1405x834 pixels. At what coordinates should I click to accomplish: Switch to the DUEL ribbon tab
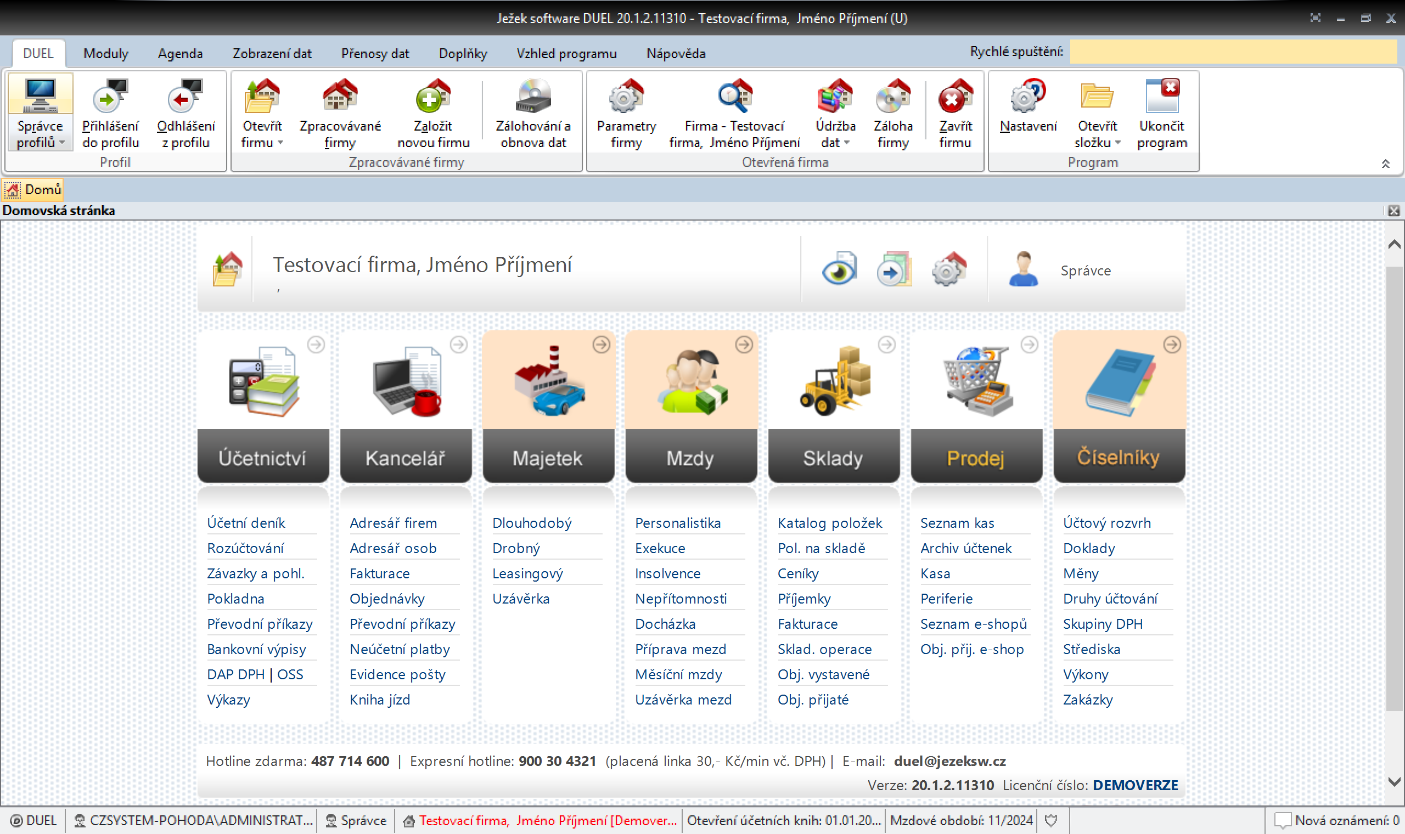38,53
